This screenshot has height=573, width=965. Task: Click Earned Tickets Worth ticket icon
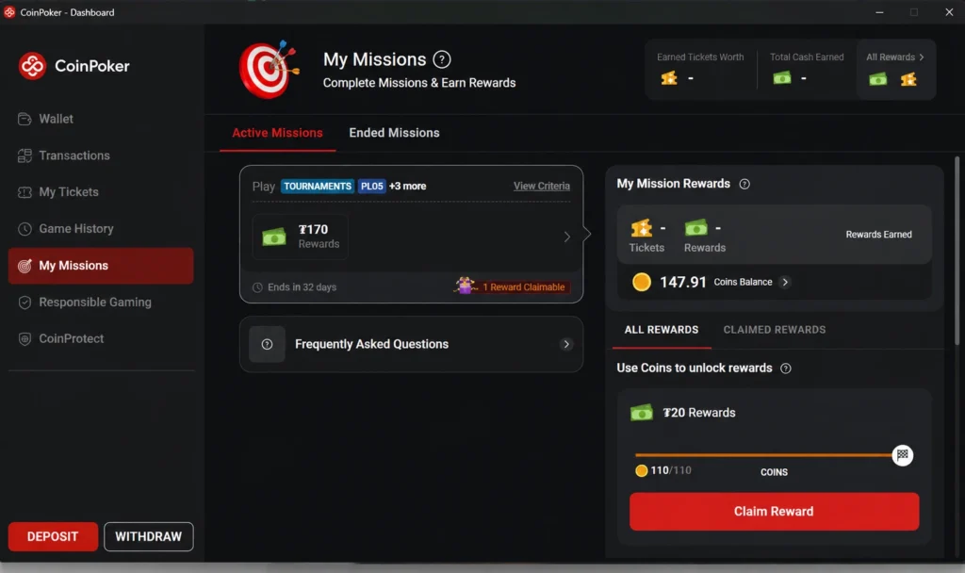click(669, 78)
